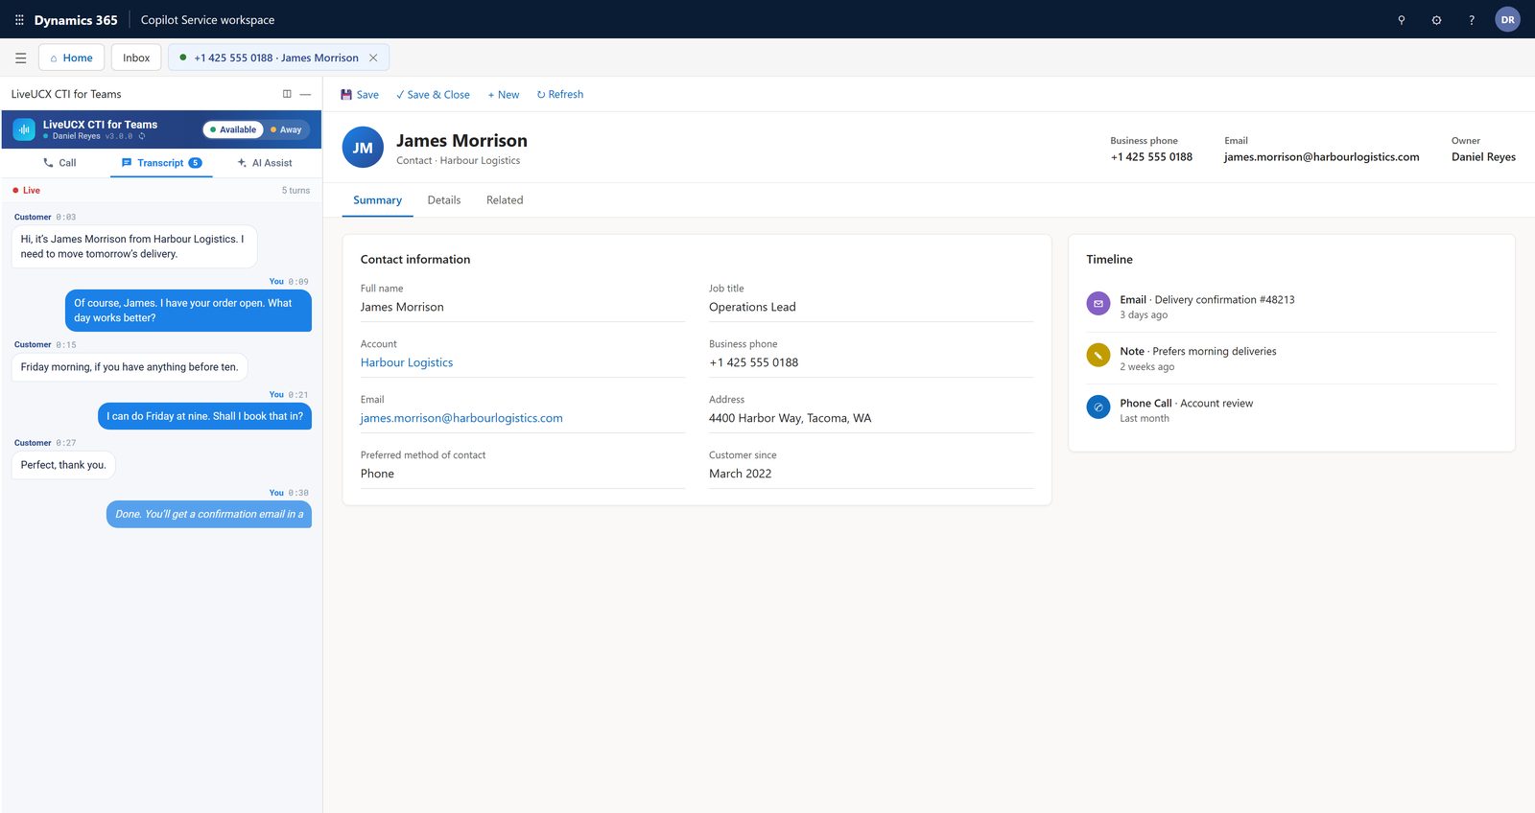
Task: Click header email james.morrison@harbourlogistics.com
Action: pos(1321,157)
